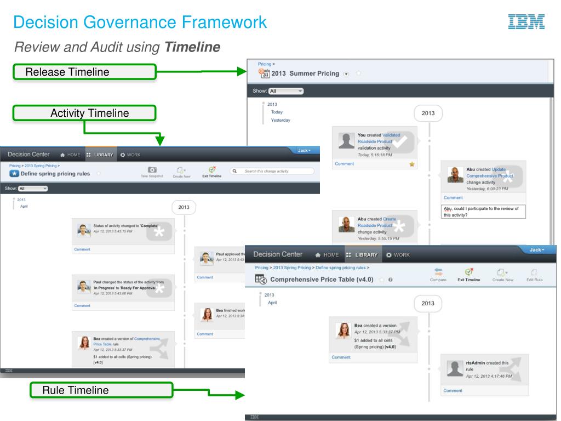Click checkmark badge on Validated Roadside Product card

pyautogui.click(x=399, y=142)
